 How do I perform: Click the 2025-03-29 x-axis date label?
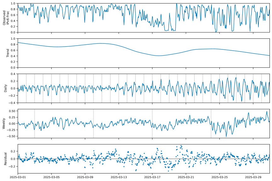[253, 177]
